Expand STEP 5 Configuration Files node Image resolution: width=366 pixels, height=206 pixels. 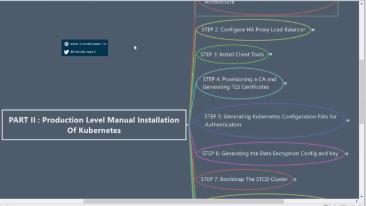348,121
